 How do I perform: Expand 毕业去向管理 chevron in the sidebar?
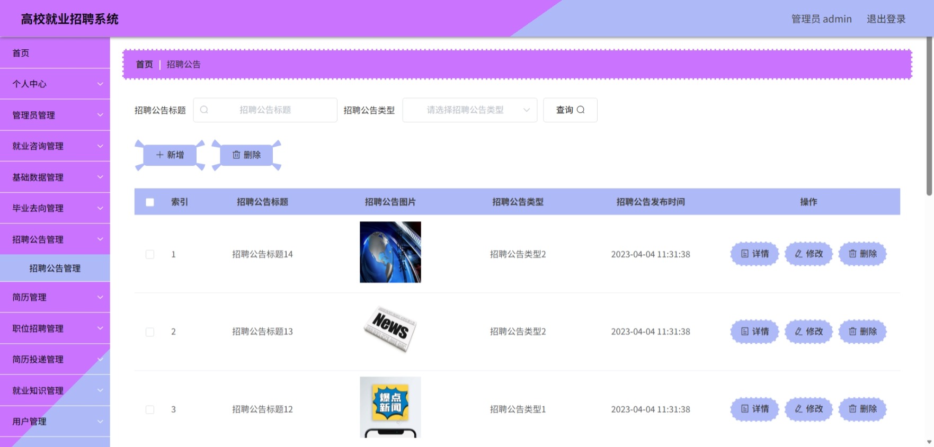tap(100, 208)
